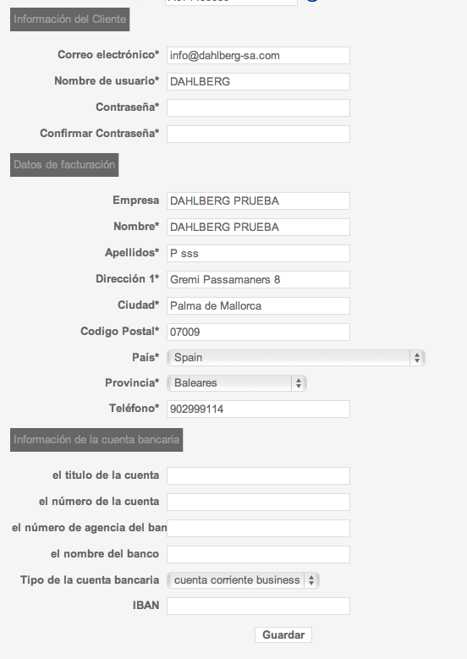The width and height of the screenshot is (467, 659).
Task: Click the Dirección 1 address field
Action: tap(258, 279)
